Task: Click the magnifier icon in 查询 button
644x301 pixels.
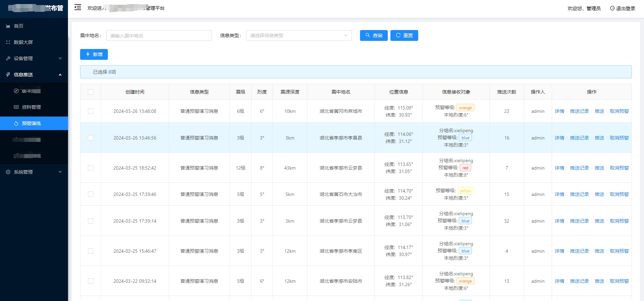Action: pos(368,35)
